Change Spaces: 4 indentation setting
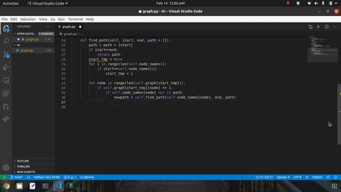The width and height of the screenshot is (341, 192). pos(283,177)
